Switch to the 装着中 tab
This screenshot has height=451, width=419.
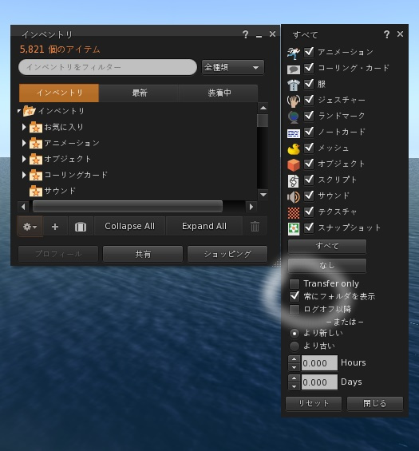click(219, 93)
